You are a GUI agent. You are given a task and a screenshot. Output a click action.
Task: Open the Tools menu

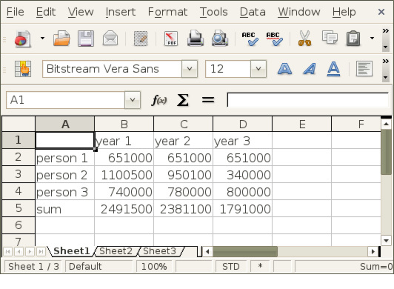(x=214, y=12)
